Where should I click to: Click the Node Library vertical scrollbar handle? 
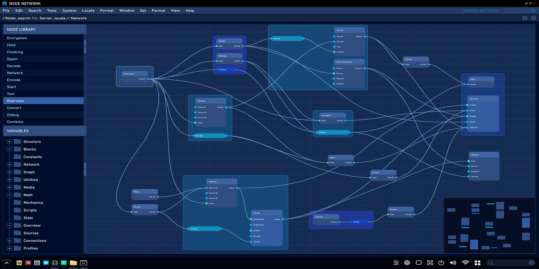[85, 47]
